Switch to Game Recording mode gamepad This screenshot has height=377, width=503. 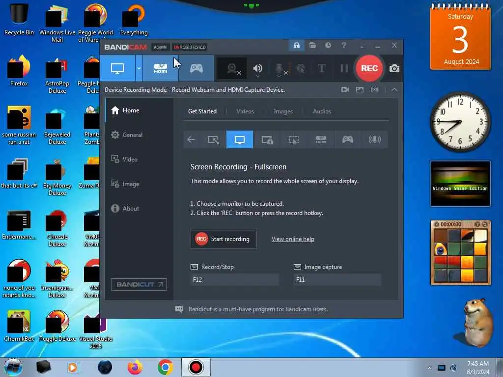click(196, 68)
